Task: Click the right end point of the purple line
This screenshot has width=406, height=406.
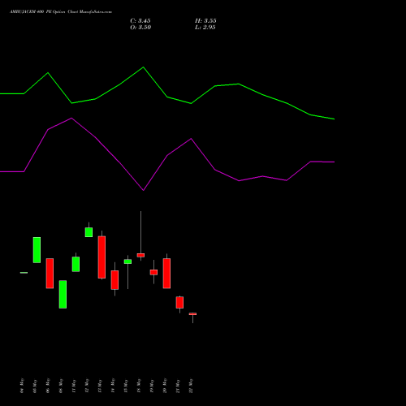Action: pos(335,162)
